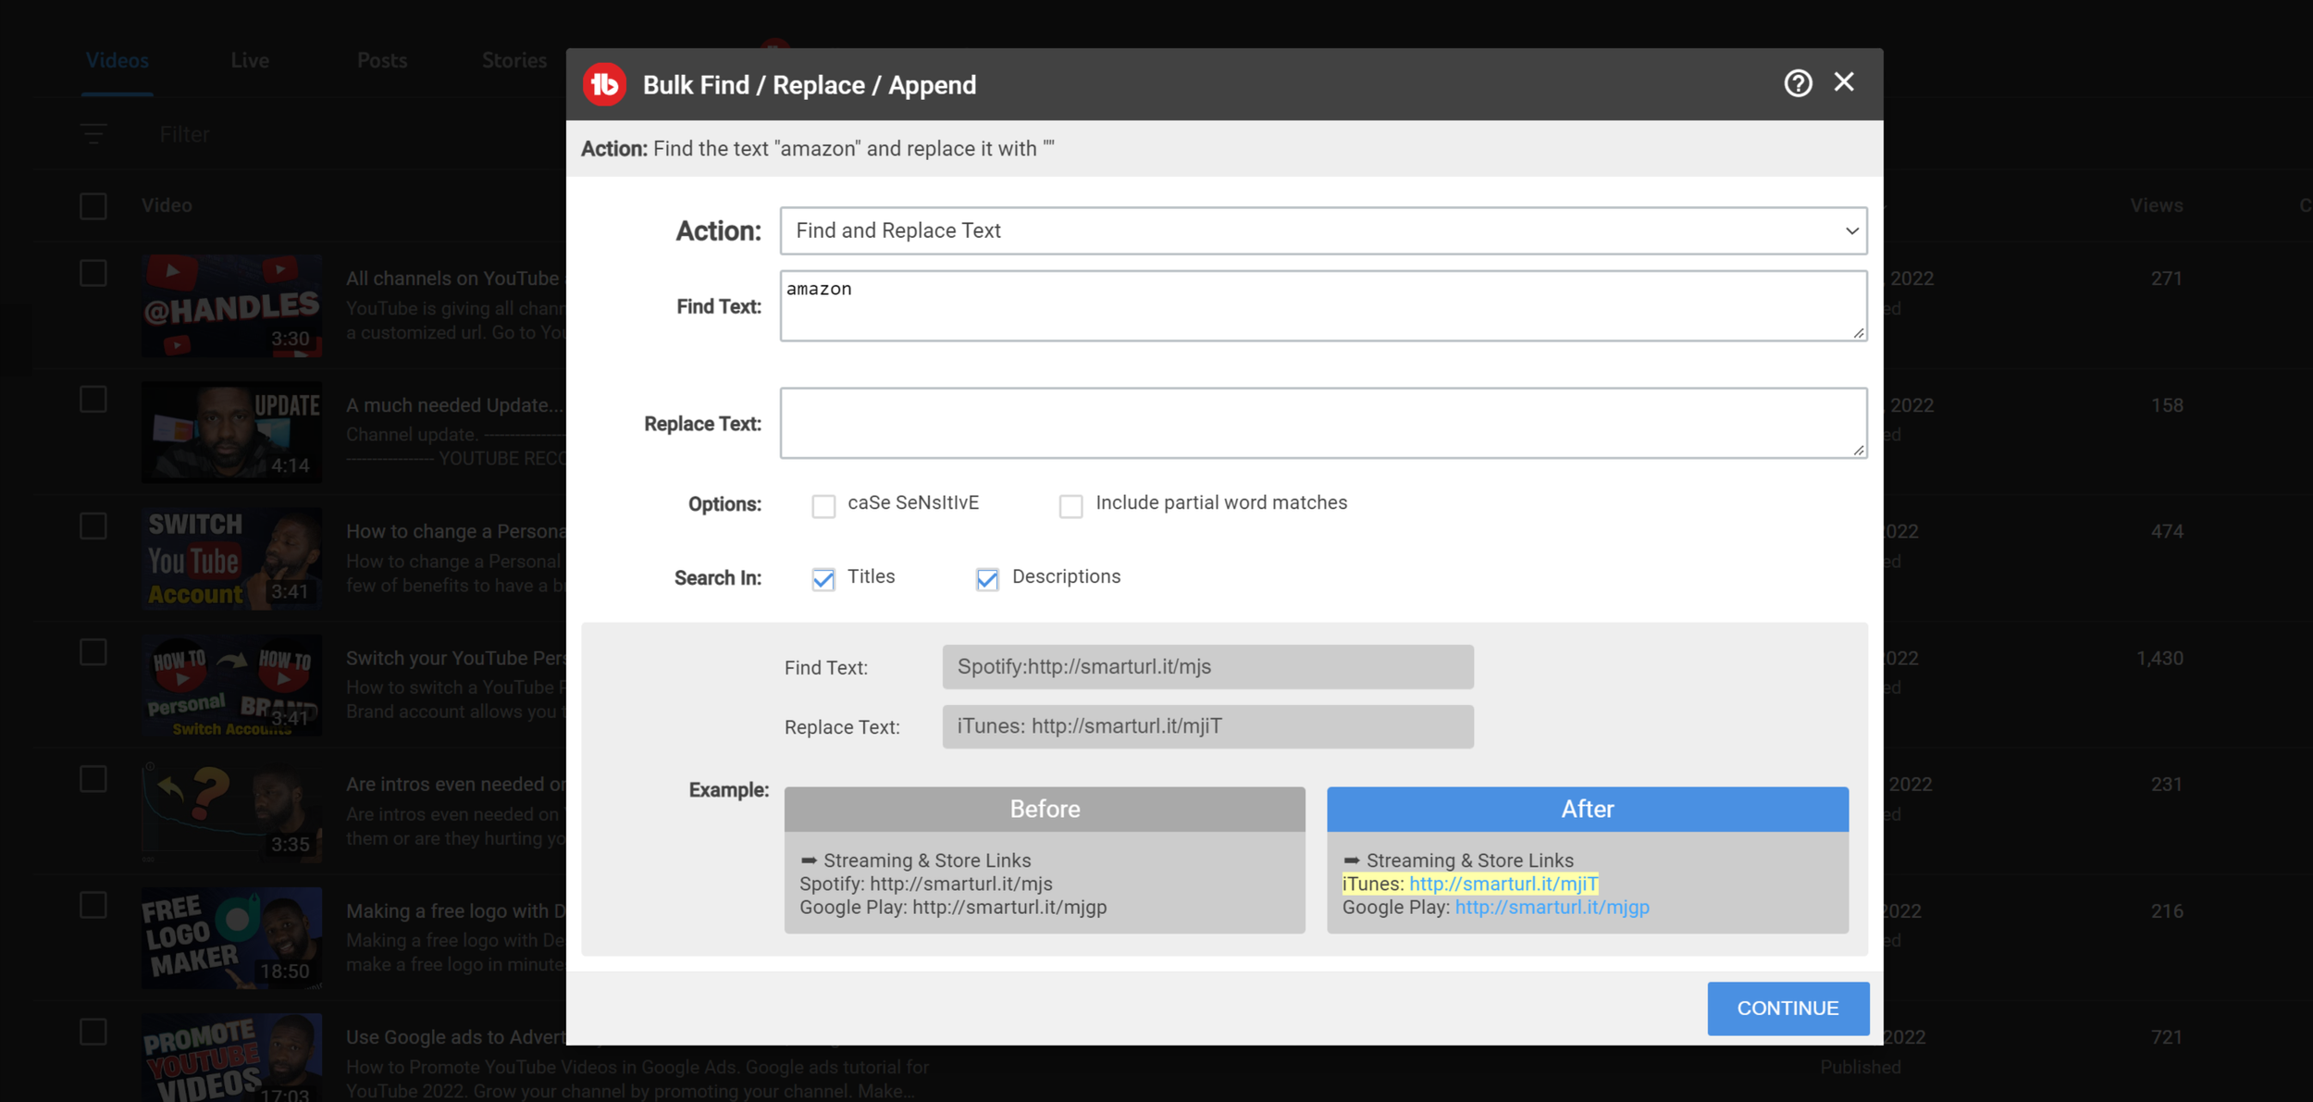
Task: Click example Replace Text iTunes field
Action: click(1207, 726)
